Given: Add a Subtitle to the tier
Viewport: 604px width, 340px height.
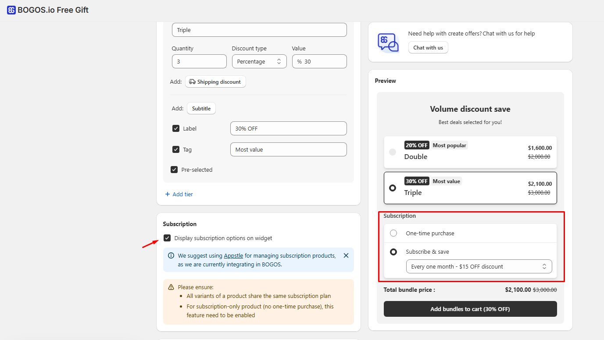Looking at the screenshot, I should pos(201,109).
